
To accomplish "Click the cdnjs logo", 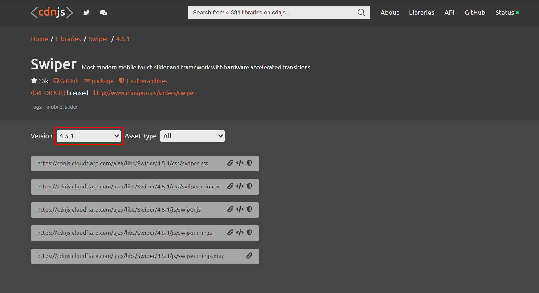I will 52,13.
